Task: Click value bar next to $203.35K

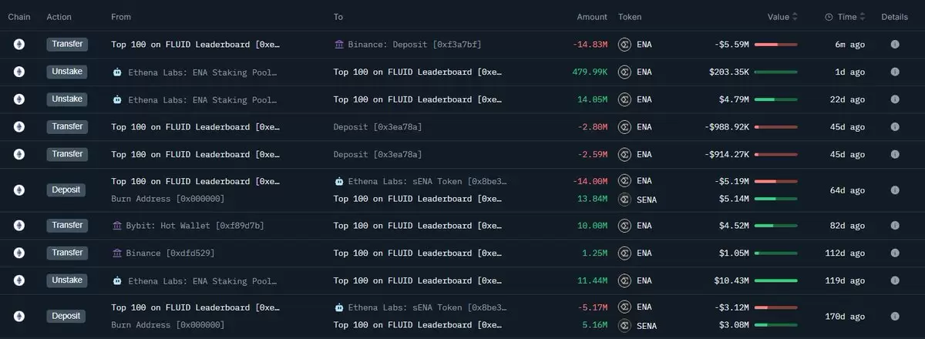Action: (x=775, y=72)
